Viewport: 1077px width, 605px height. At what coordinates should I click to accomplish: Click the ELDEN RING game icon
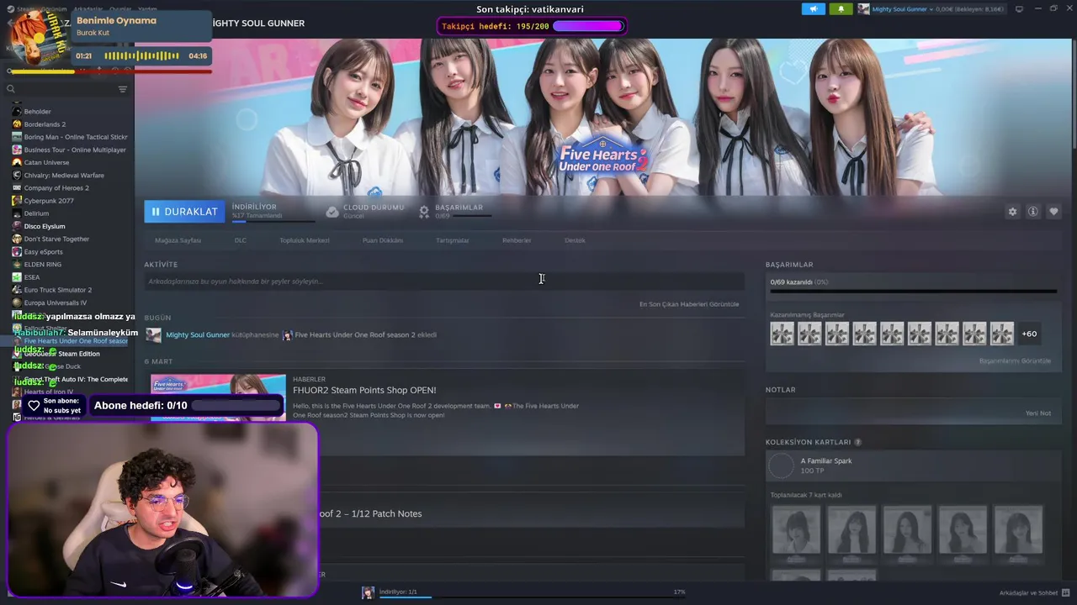coord(17,265)
